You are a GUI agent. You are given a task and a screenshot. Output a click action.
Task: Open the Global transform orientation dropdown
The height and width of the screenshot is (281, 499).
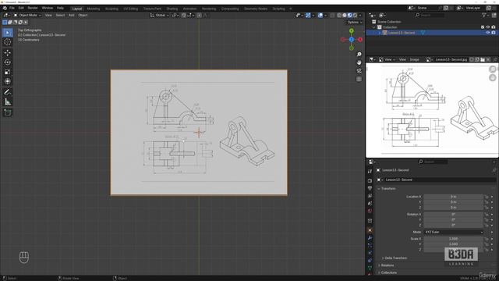click(x=159, y=16)
